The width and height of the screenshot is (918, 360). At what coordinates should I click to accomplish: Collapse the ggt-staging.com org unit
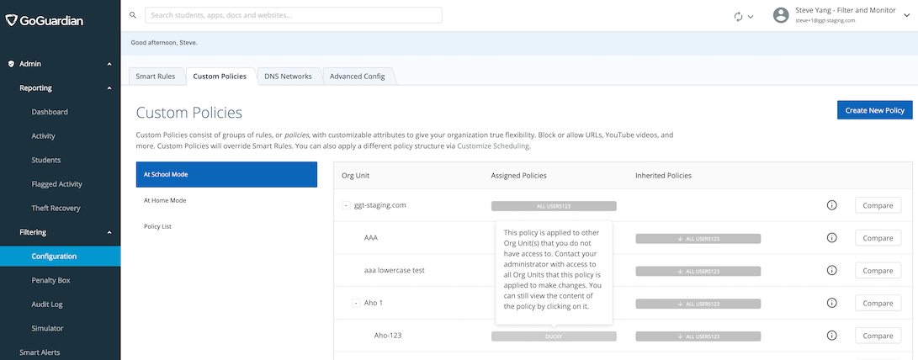coord(346,205)
